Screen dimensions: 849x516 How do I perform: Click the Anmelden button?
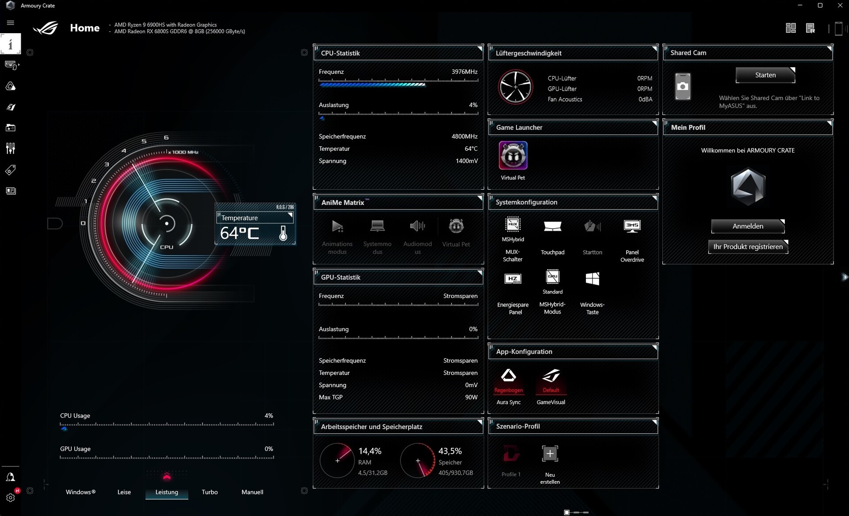coord(748,226)
